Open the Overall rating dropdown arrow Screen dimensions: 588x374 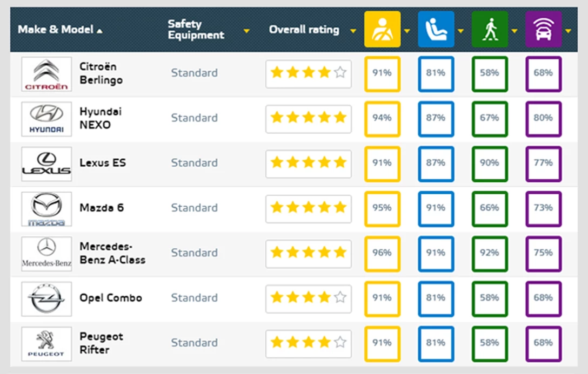point(353,31)
